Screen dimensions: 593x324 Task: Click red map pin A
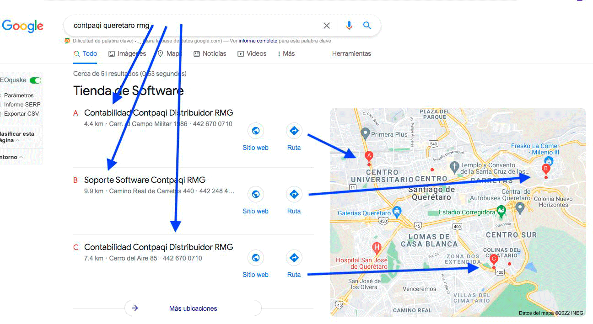click(x=369, y=157)
